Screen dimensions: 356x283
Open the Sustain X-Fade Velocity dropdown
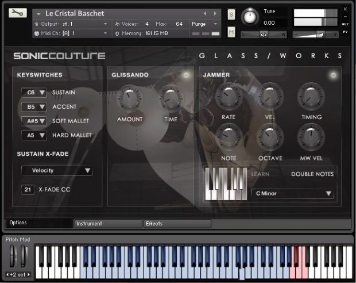[x=57, y=170]
